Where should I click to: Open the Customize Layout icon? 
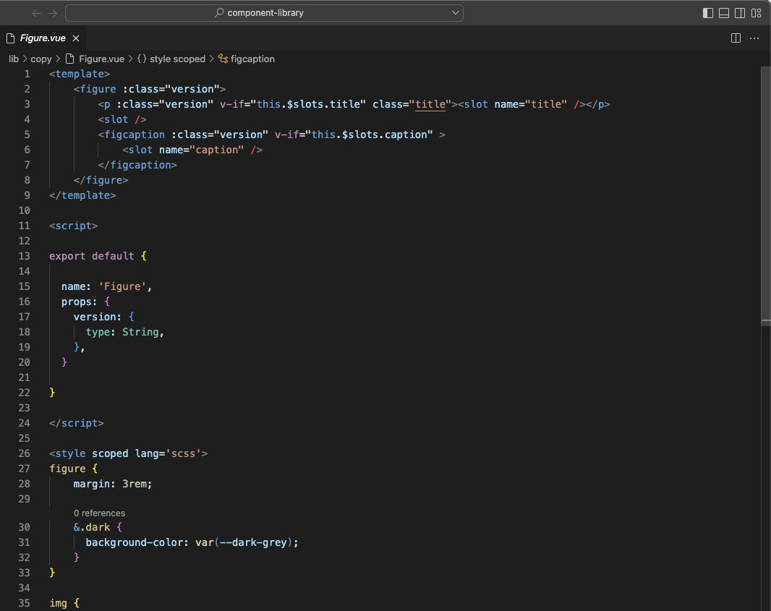click(756, 13)
